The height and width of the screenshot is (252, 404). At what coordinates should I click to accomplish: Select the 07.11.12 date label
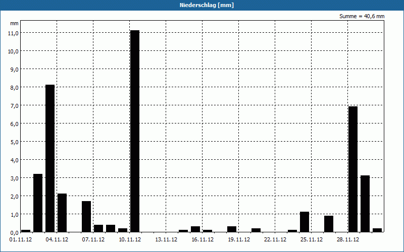click(93, 239)
